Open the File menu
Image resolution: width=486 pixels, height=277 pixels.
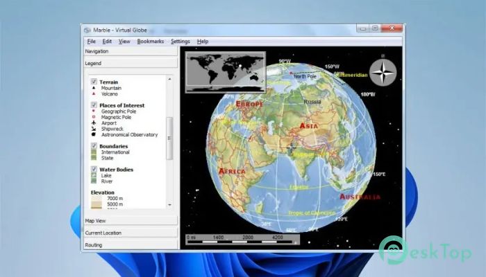pyautogui.click(x=91, y=42)
